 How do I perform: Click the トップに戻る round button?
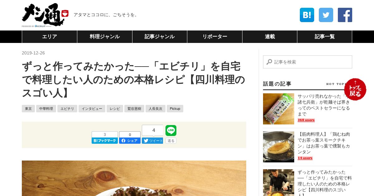355,89
